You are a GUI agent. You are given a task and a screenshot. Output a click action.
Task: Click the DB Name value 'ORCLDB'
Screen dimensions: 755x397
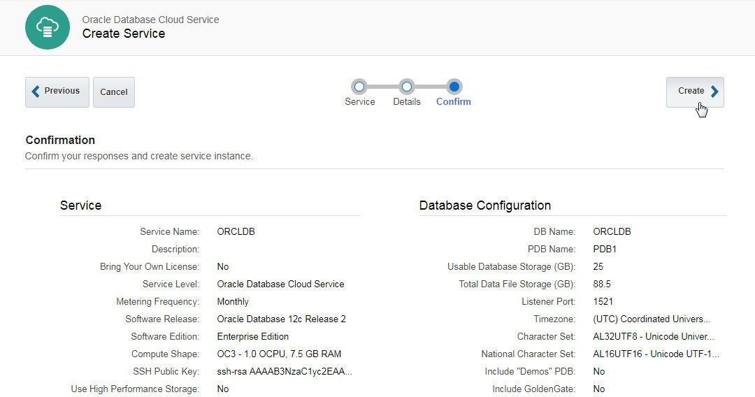point(612,231)
